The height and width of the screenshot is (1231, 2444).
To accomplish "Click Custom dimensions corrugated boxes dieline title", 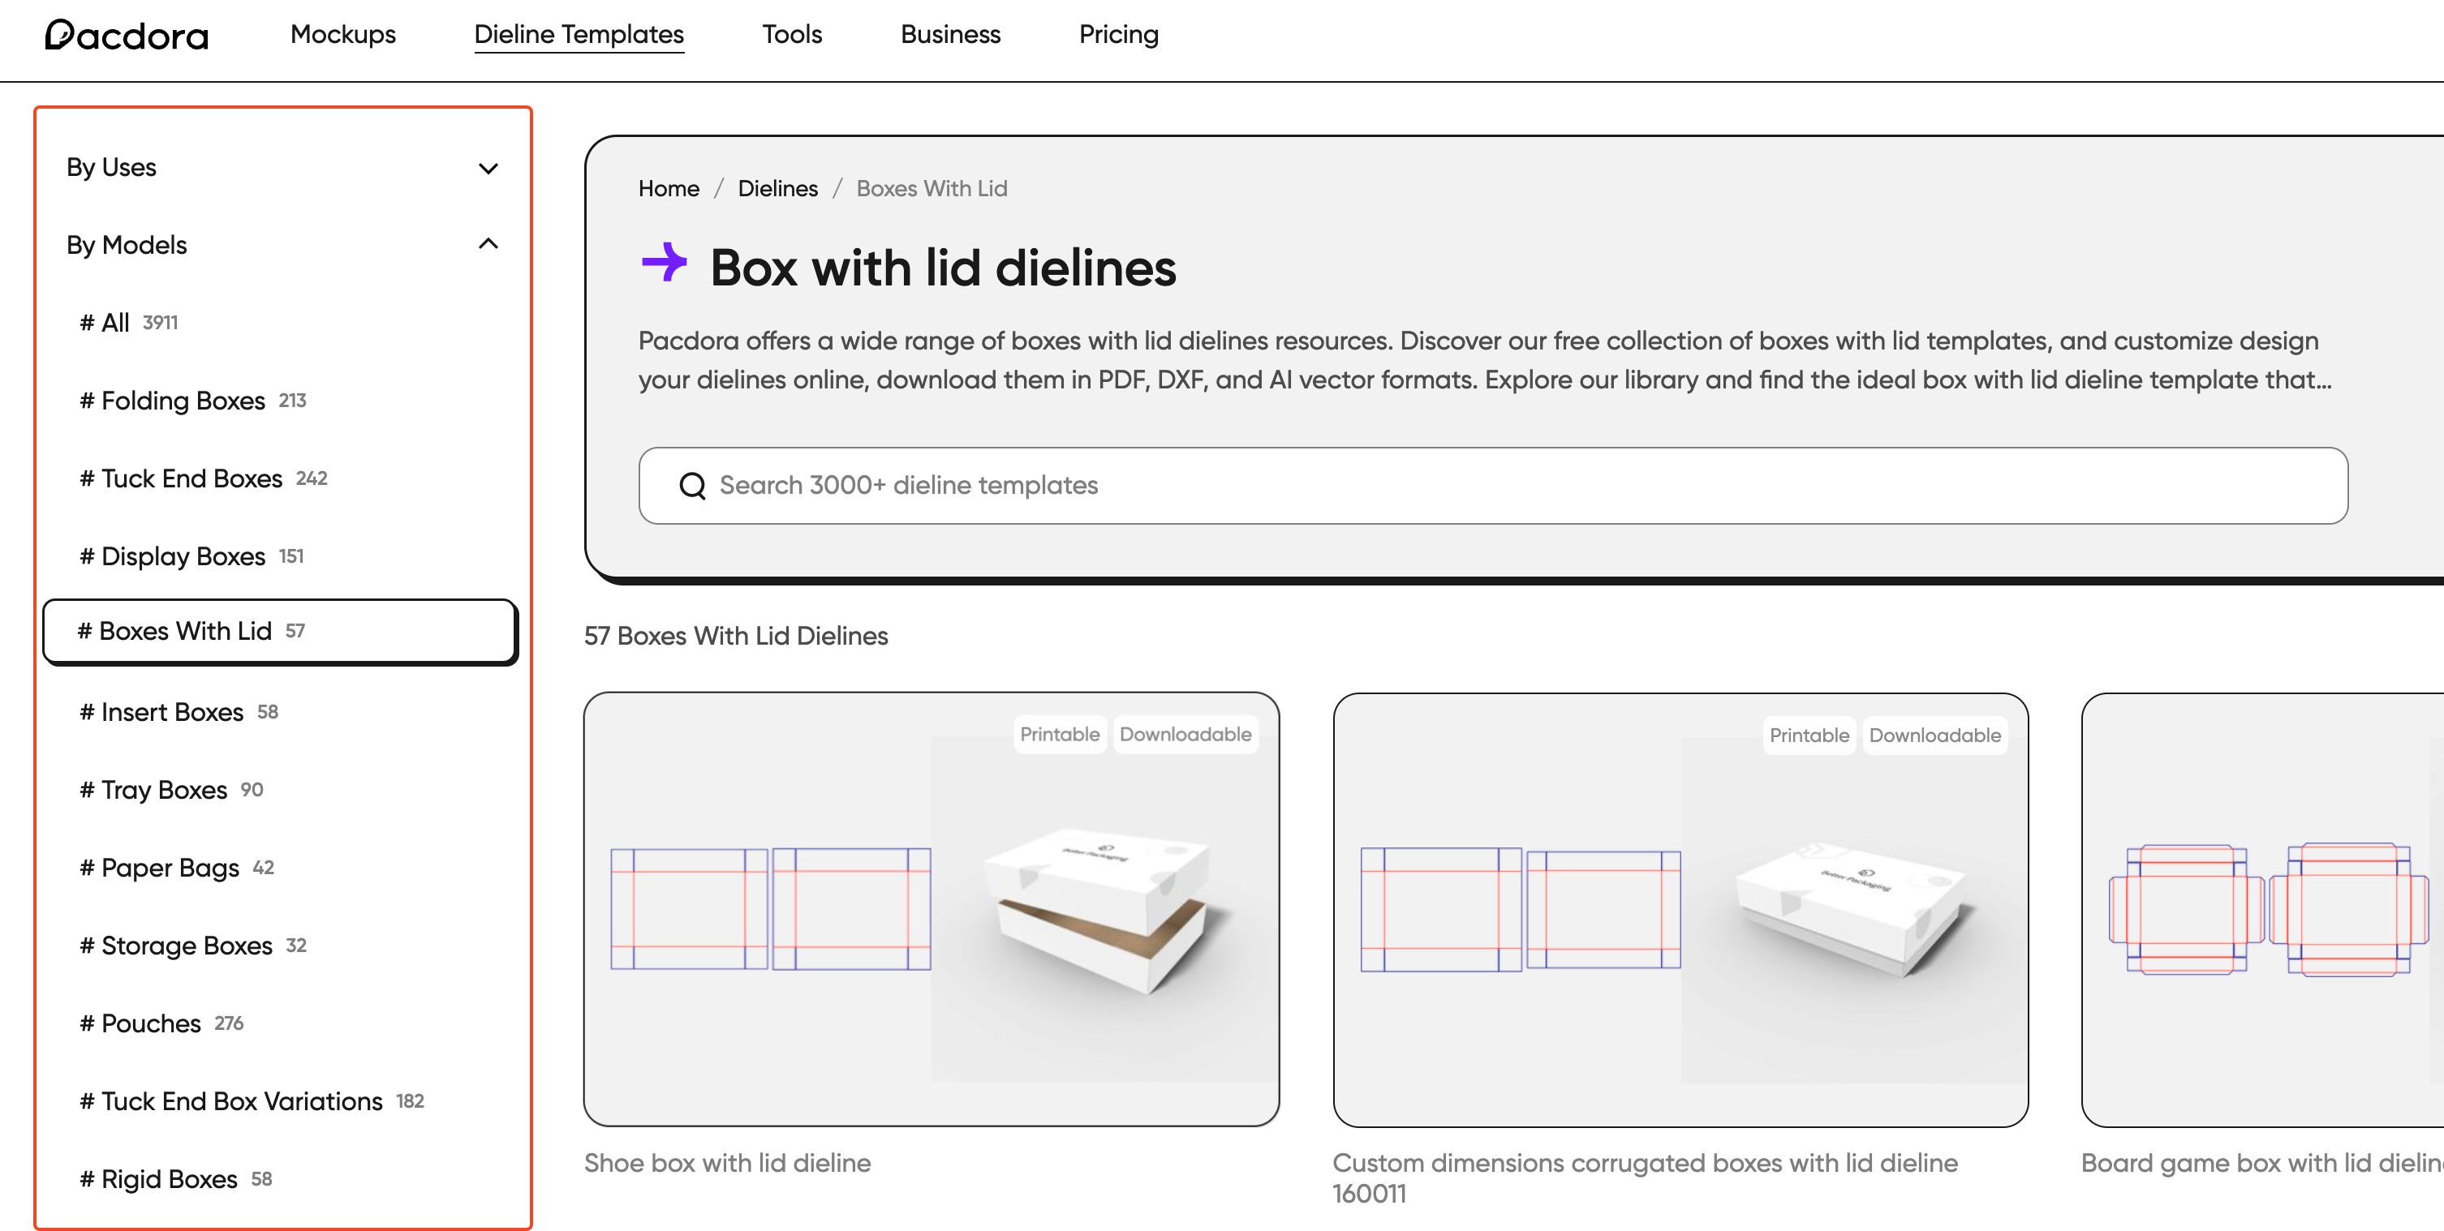I will coord(1645,1179).
